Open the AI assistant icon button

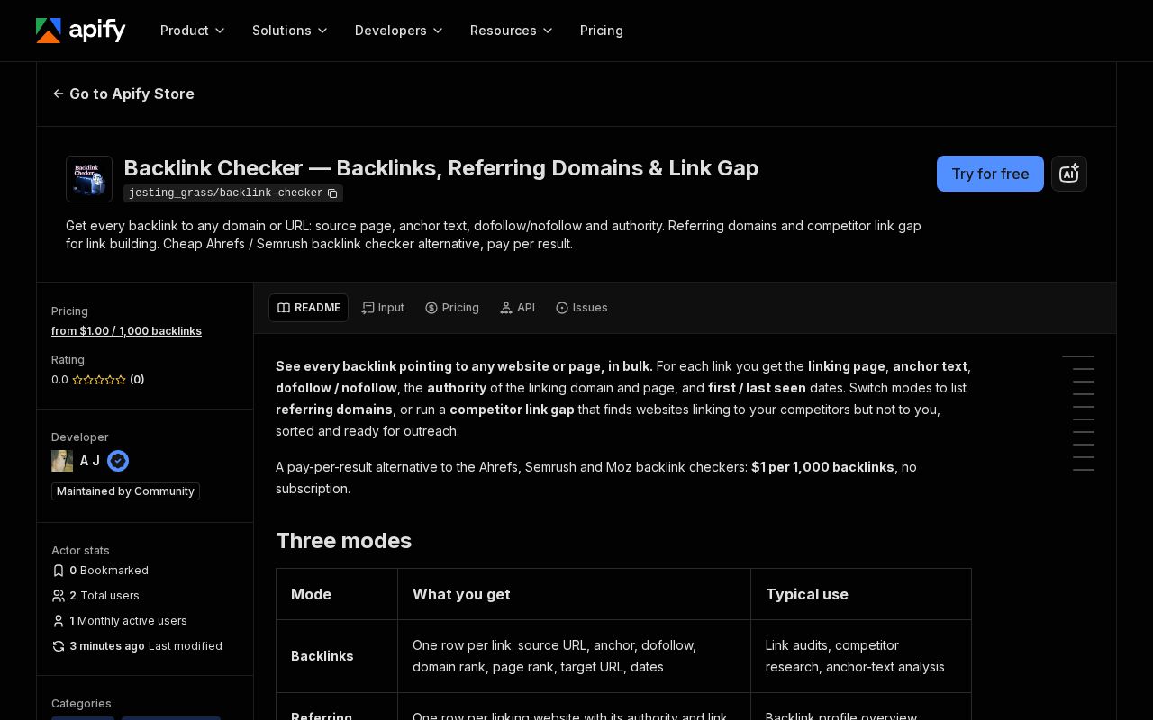(1069, 174)
